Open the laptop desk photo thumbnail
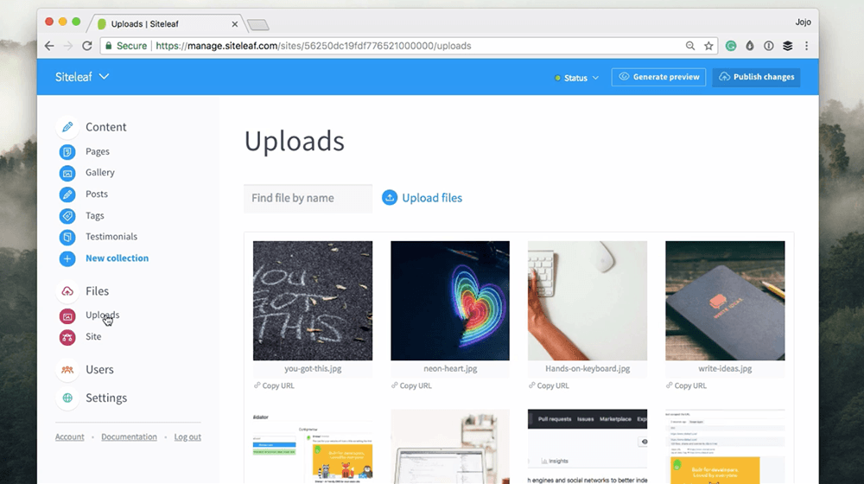The image size is (864, 484). click(x=450, y=447)
